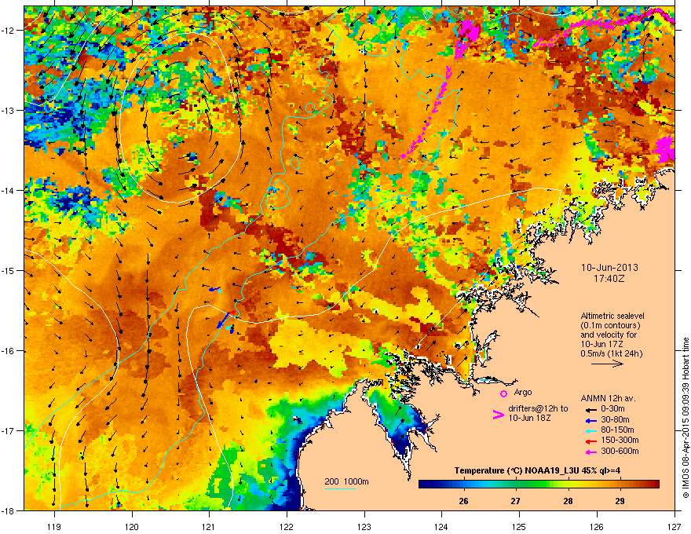The image size is (691, 534).
Task: Click the temperature color bar
Action: pos(539,485)
